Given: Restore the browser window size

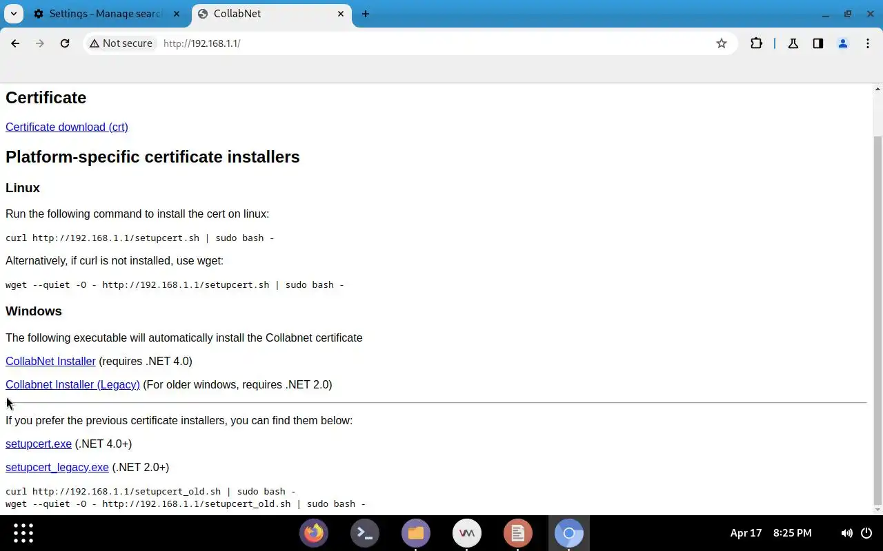Looking at the screenshot, I should point(848,14).
